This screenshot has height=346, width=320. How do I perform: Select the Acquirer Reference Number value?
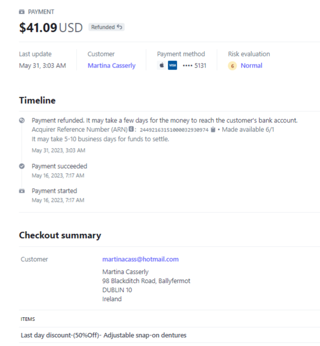click(174, 130)
